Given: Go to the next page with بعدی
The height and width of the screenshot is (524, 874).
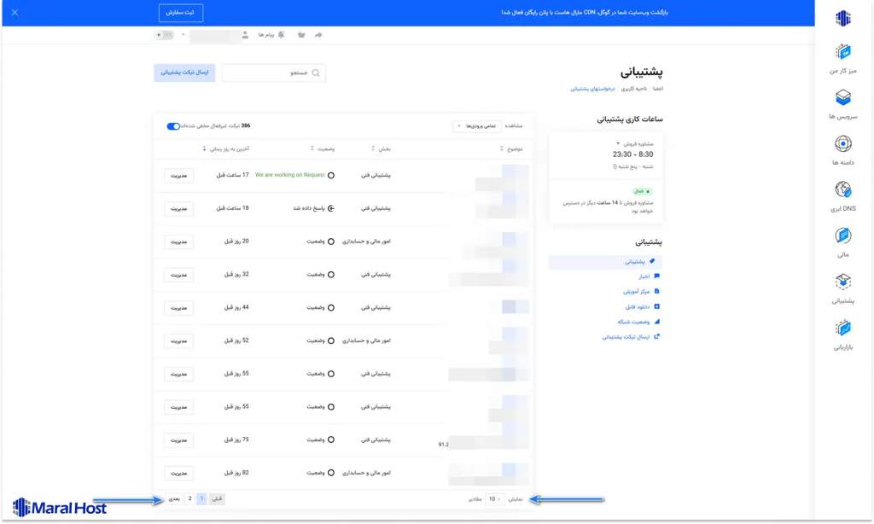Looking at the screenshot, I should click(x=174, y=499).
